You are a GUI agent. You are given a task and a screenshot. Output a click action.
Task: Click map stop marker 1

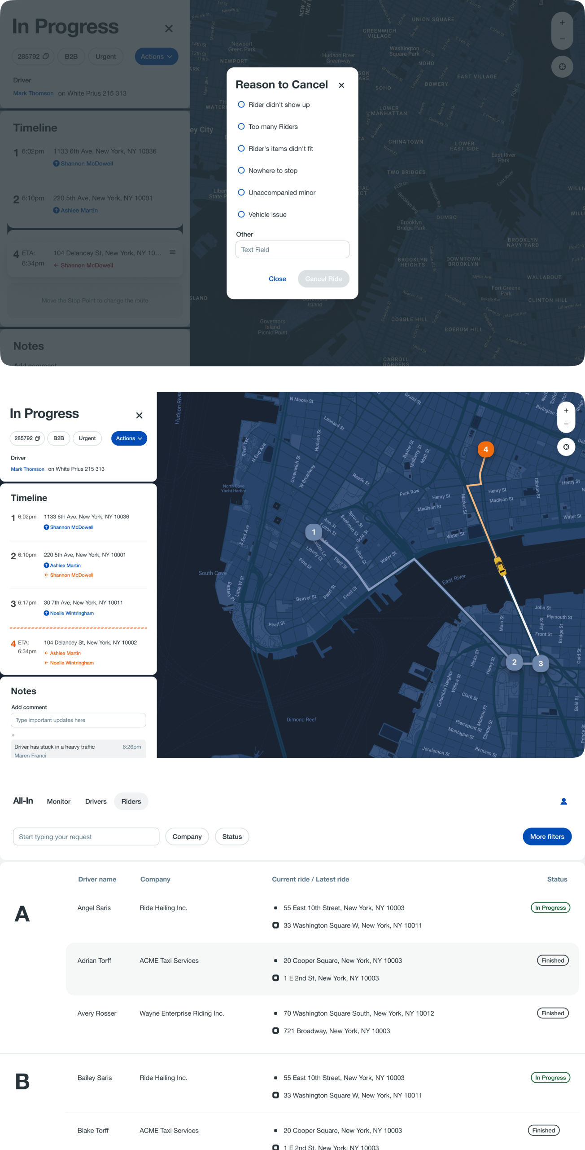click(x=314, y=532)
